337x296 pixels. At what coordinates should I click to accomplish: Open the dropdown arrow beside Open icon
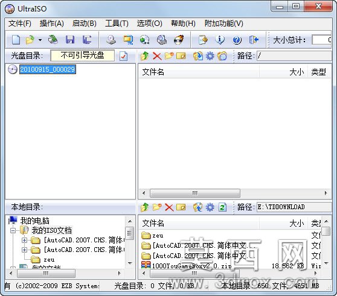pos(40,40)
